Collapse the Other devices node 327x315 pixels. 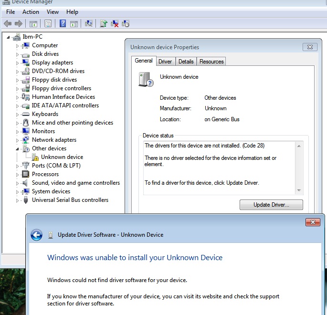17,149
